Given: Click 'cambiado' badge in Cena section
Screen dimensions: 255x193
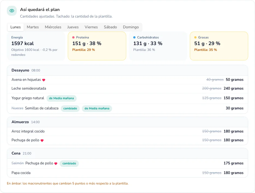Looking at the screenshot, I should pyautogui.click(x=69, y=163).
